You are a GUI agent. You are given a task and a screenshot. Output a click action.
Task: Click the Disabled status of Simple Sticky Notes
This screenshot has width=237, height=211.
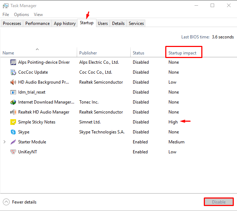coord(141,122)
